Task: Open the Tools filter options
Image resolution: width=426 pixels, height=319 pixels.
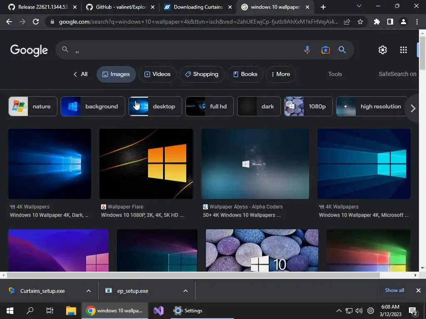Action: [x=335, y=74]
